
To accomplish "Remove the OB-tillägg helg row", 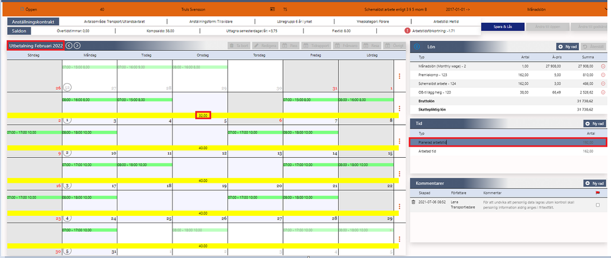I will [x=603, y=92].
